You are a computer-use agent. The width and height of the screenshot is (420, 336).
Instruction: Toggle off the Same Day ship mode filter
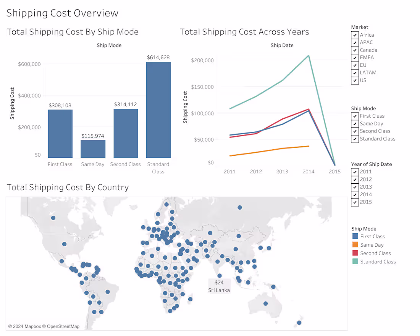(x=355, y=123)
